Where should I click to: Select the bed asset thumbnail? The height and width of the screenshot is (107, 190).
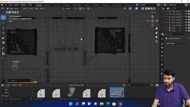tap(117, 92)
